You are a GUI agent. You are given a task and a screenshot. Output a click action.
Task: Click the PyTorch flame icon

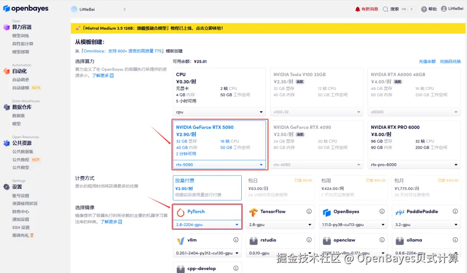click(180, 213)
